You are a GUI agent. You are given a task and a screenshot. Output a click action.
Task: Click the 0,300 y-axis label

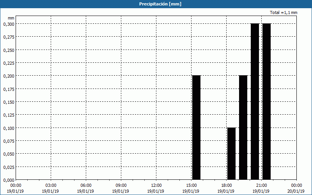click(x=9, y=24)
